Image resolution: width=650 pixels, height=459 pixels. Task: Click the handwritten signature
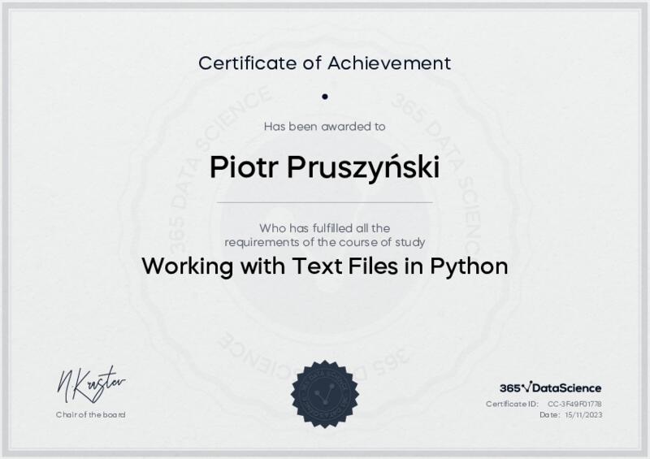[x=91, y=383]
